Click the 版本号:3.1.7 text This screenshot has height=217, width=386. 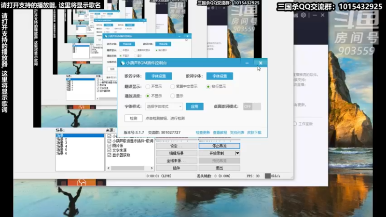[x=134, y=132]
